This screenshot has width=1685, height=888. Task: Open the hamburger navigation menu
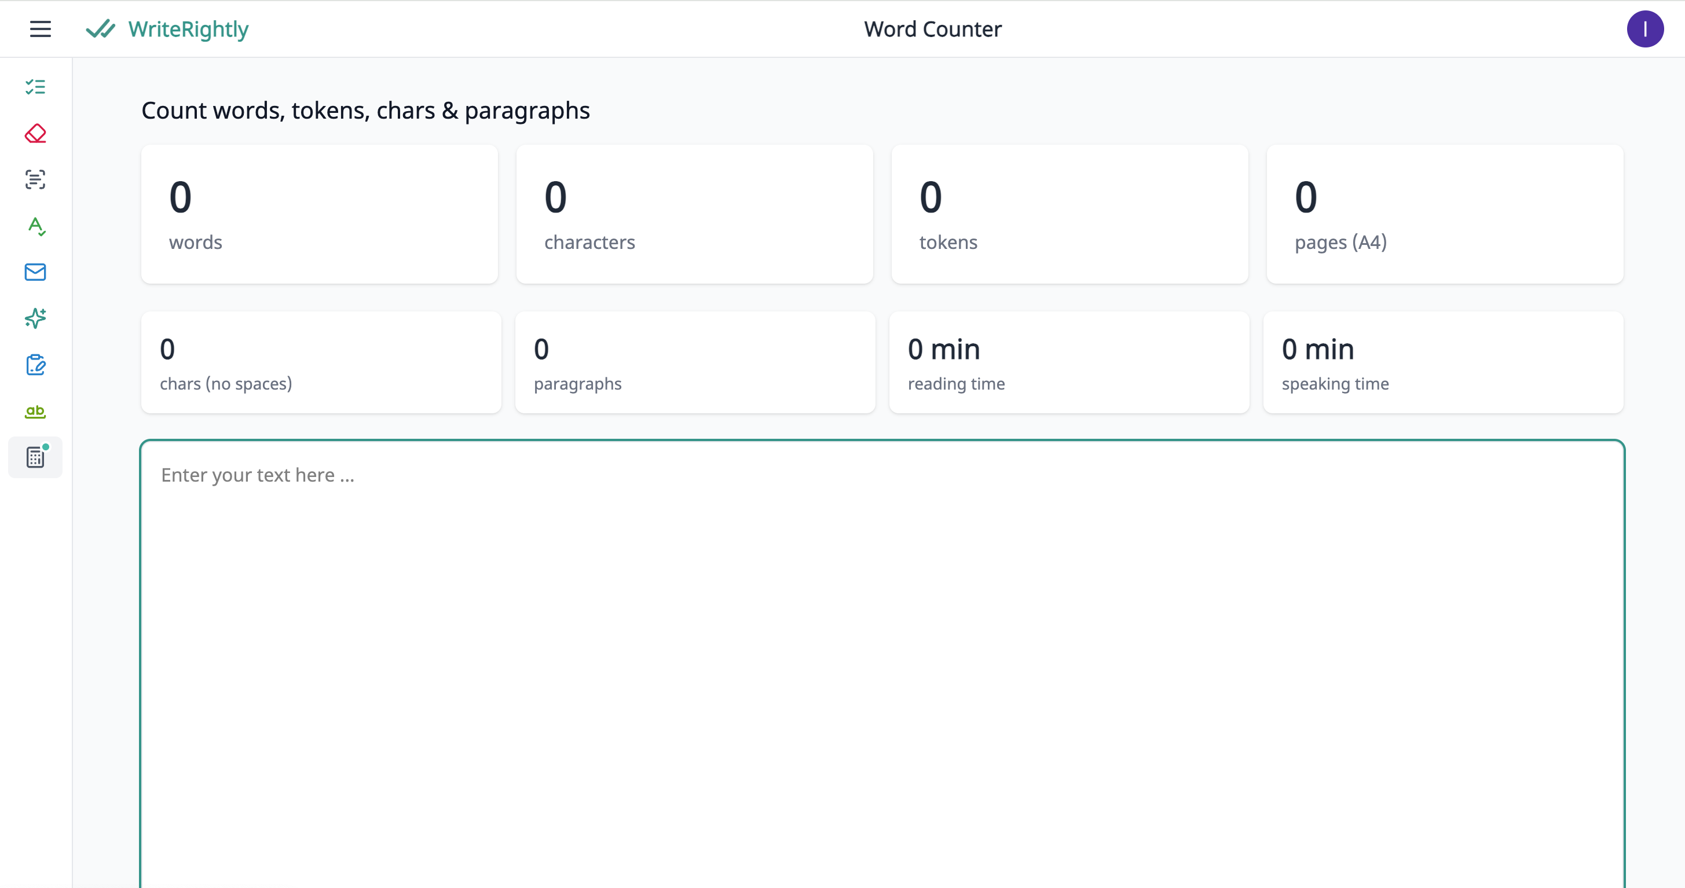40,29
